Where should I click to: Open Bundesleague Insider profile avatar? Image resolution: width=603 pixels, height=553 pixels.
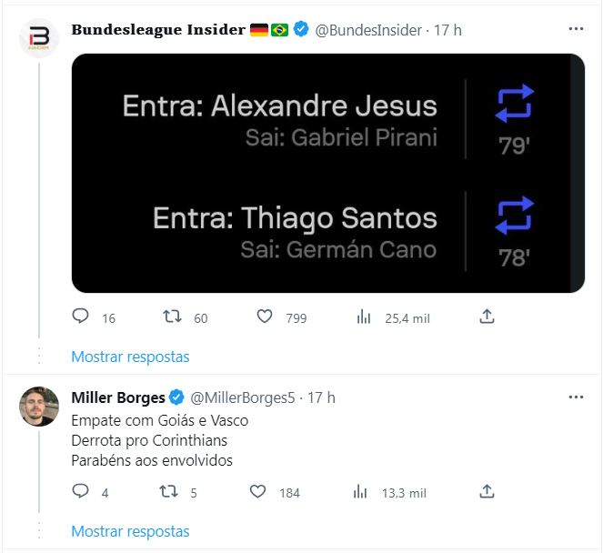point(39,38)
